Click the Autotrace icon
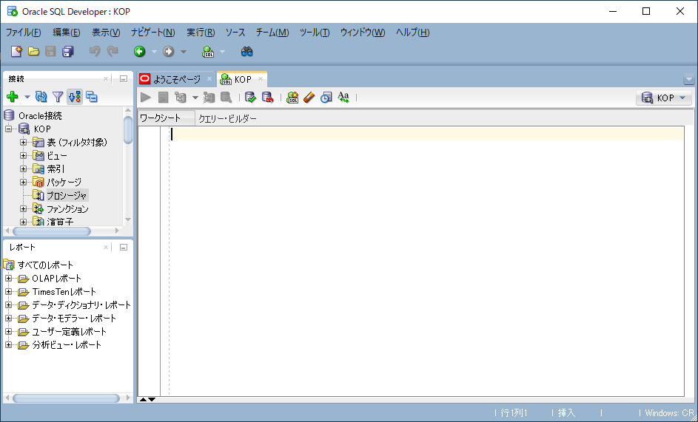Screen dimensions: 698x422 [209, 97]
